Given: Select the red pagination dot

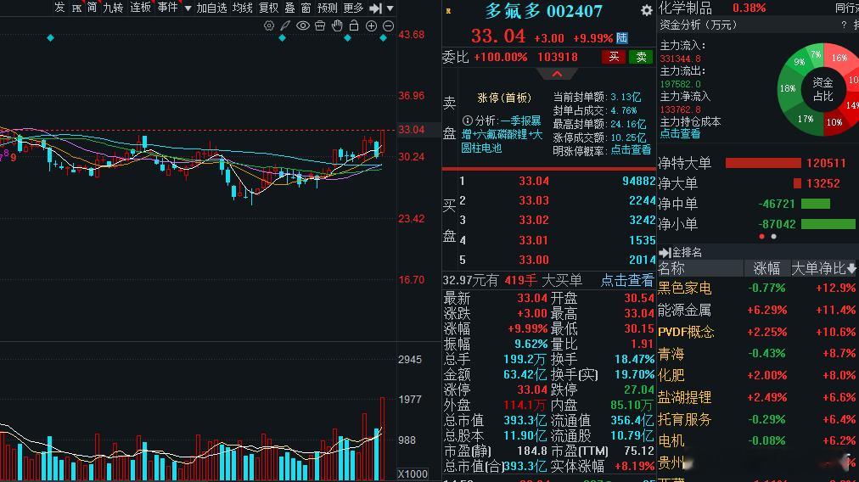Looking at the screenshot, I should [x=761, y=237].
